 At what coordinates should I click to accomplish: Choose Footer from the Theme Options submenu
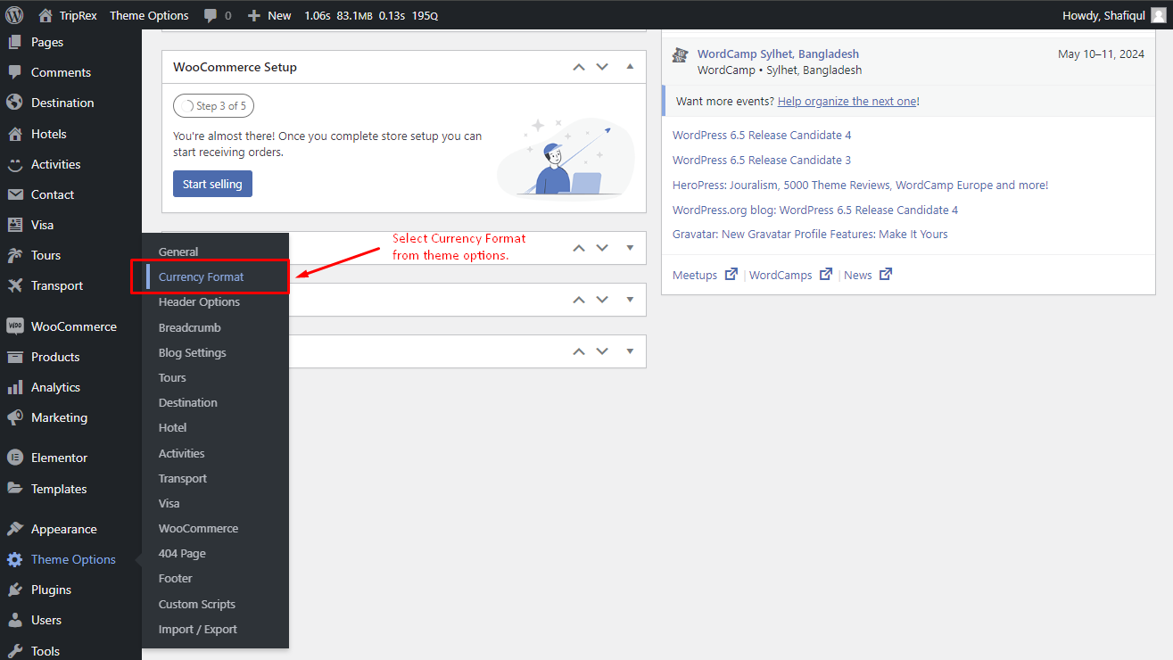pyautogui.click(x=176, y=578)
